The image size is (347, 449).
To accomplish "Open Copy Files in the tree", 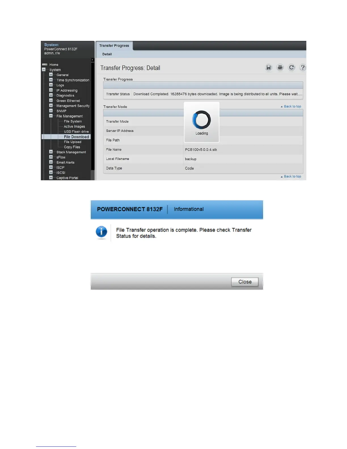I will (72, 147).
